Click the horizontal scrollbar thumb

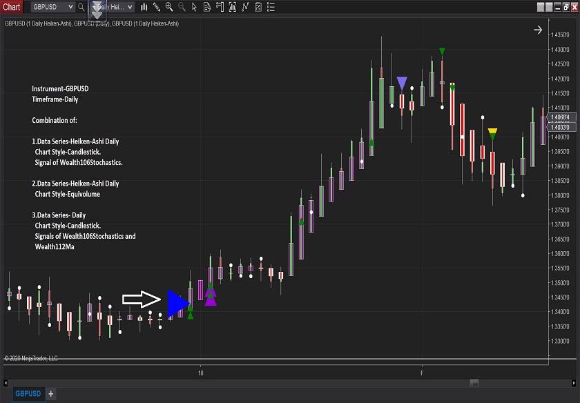[x=474, y=382]
